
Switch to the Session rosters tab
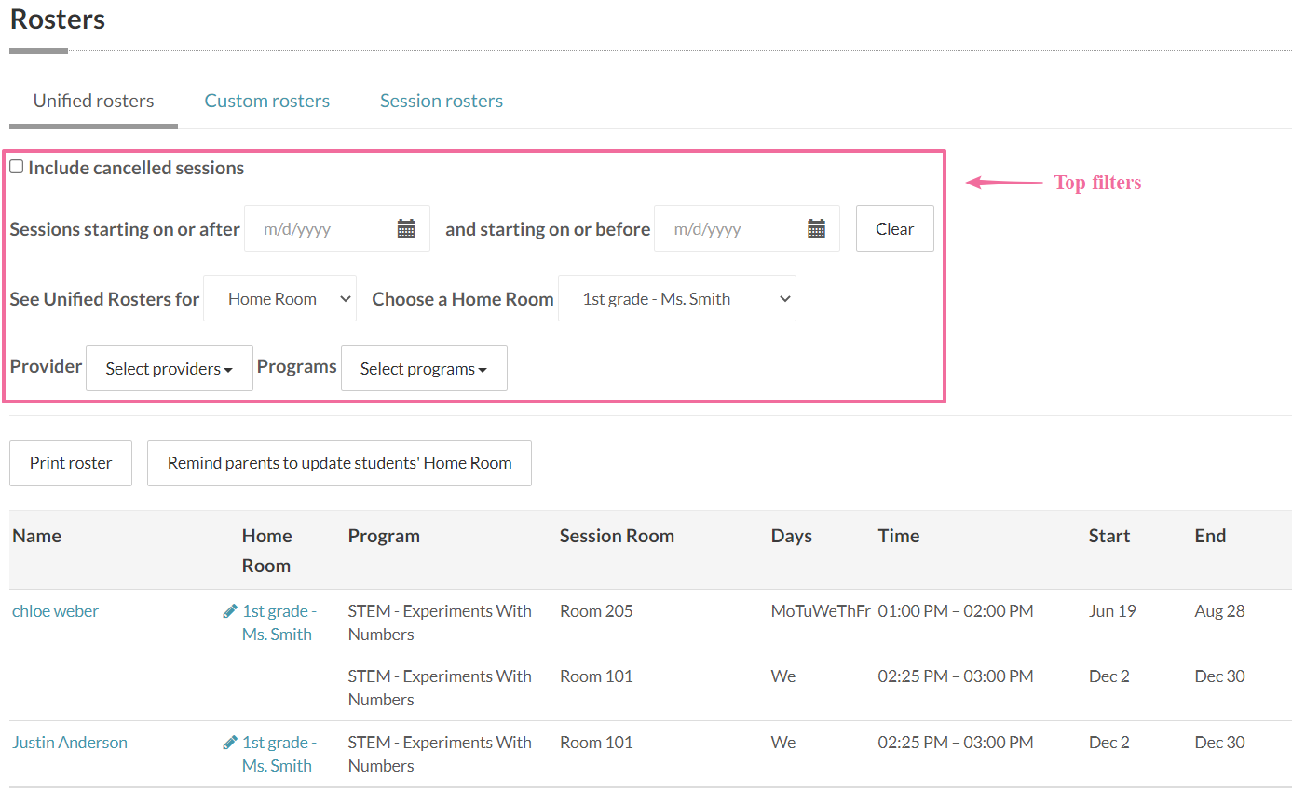442,101
